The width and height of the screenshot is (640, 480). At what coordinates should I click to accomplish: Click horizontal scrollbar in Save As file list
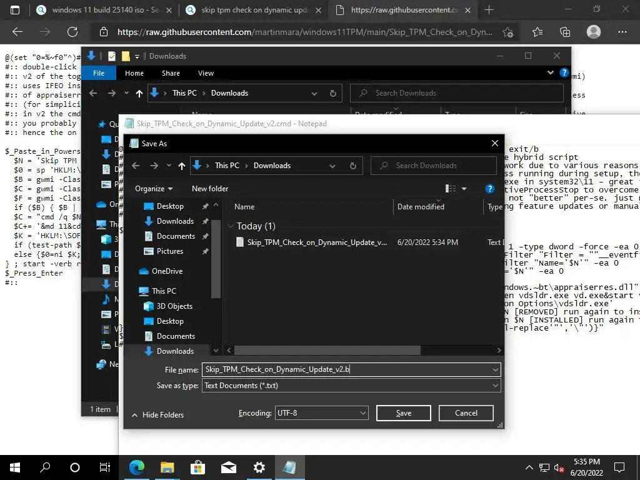pyautogui.click(x=327, y=350)
